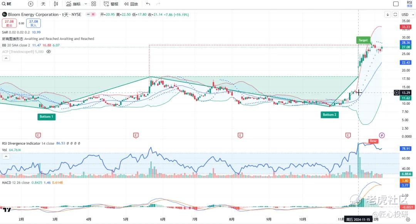Collapse main chart indicator legend
This screenshot has height=224, width=416.
(6, 58)
